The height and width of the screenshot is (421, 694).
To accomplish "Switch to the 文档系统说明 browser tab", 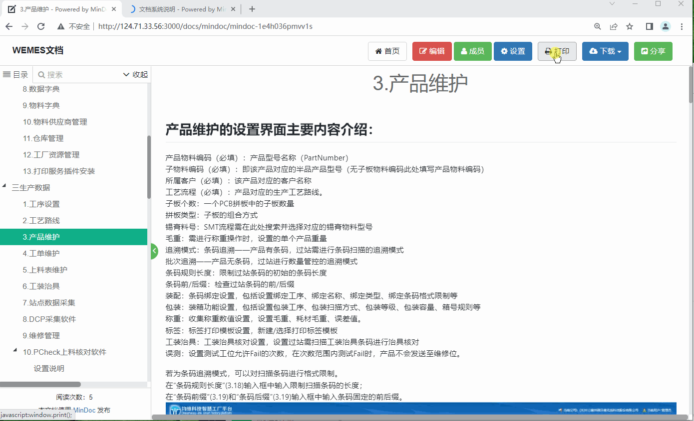I will pos(182,9).
